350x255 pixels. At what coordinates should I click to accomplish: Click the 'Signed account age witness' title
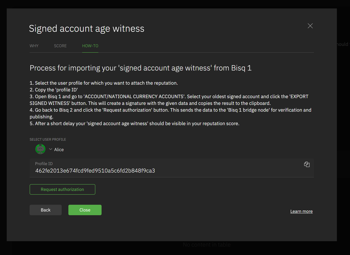tap(87, 29)
